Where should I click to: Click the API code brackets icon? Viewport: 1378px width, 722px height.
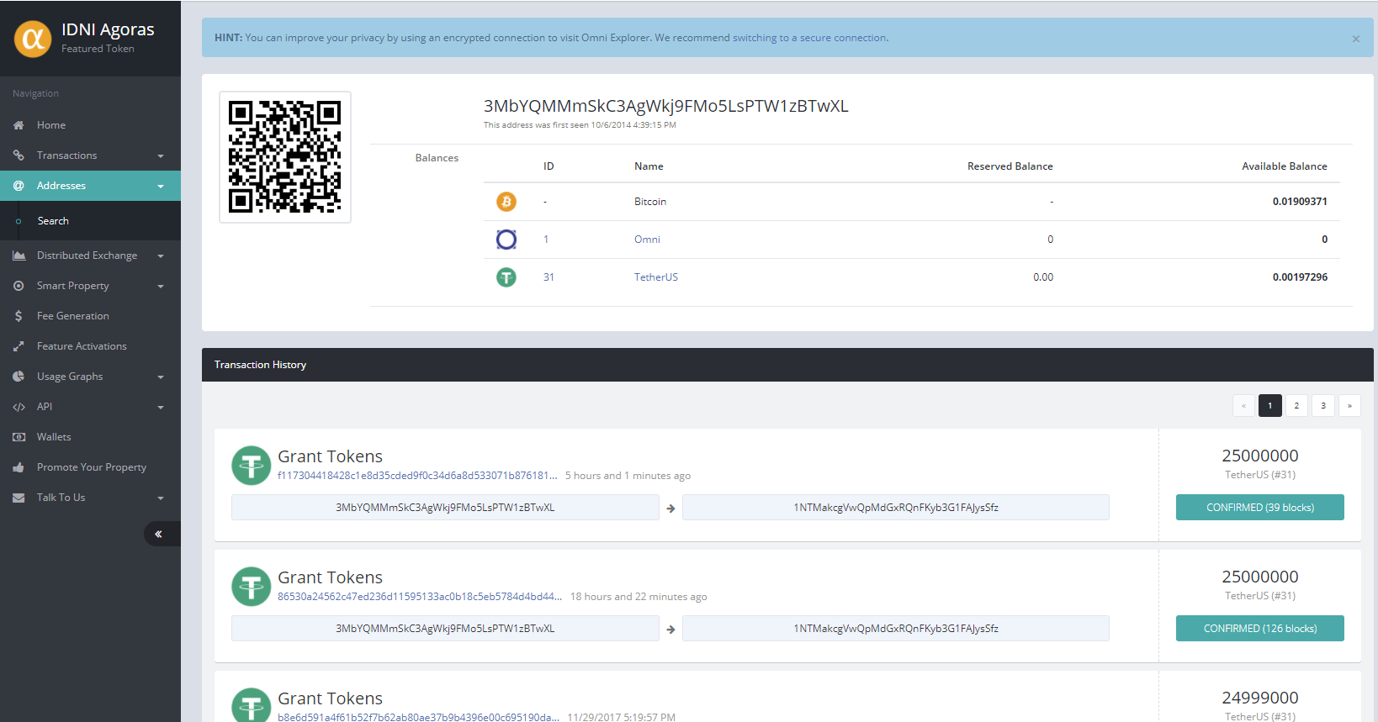coord(19,407)
